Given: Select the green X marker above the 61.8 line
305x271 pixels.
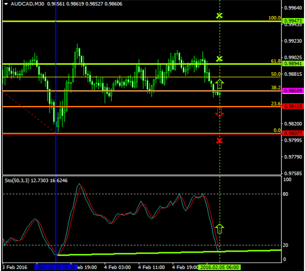Looking at the screenshot, I should [219, 59].
